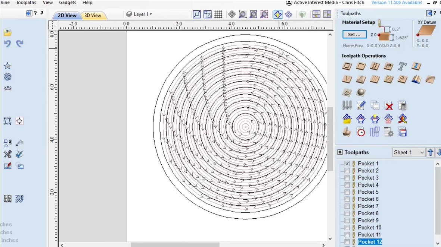The height and width of the screenshot is (247, 441).
Task: Toggle the Toolpaths list header checkbox
Action: click(x=340, y=152)
